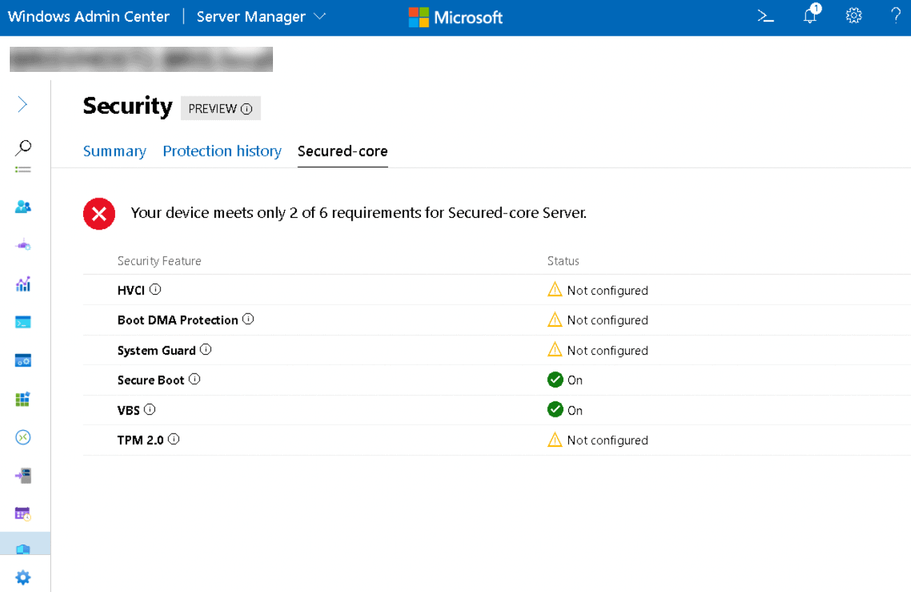Click TPM 2.0's Not configured status
Viewport: 911px width, 592px height.
(x=598, y=441)
